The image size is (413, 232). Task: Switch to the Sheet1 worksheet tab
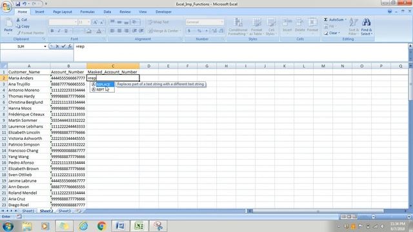coord(28,211)
